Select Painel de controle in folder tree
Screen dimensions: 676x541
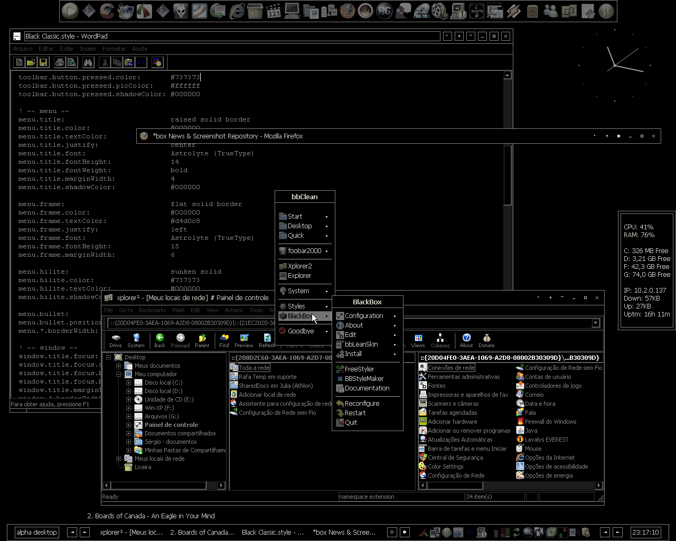[172, 425]
